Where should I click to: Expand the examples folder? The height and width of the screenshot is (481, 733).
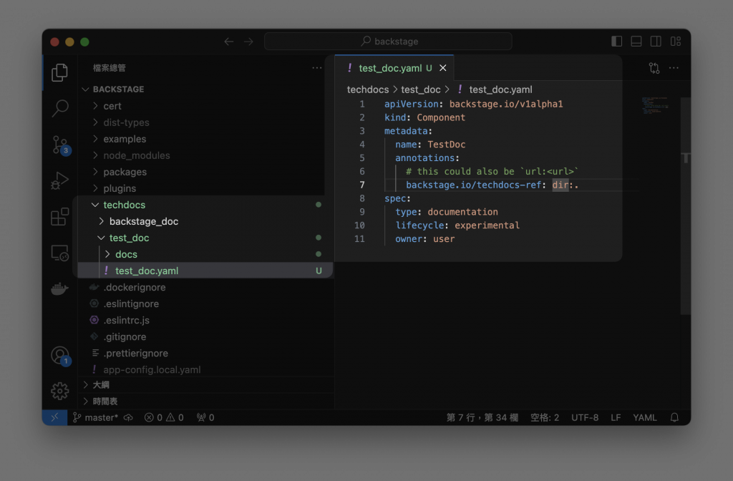pos(205,139)
